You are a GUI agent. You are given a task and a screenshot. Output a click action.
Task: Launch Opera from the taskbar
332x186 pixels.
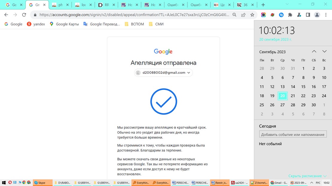[10, 182]
